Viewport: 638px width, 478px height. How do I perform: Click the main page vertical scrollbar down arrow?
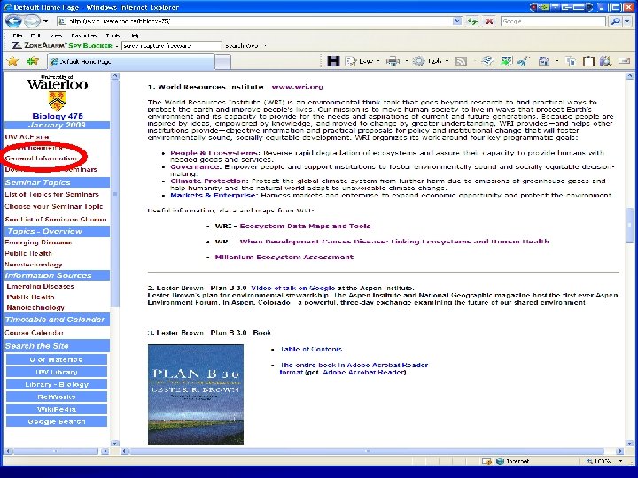pos(630,443)
